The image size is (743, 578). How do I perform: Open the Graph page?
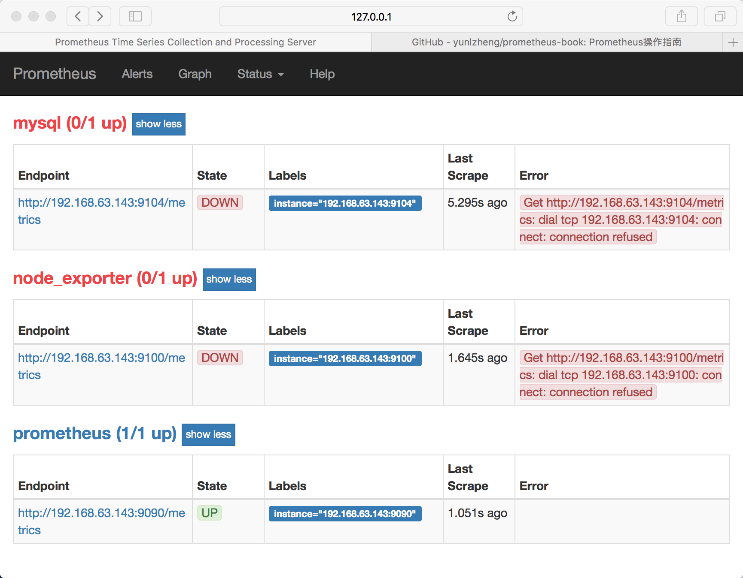(x=195, y=74)
